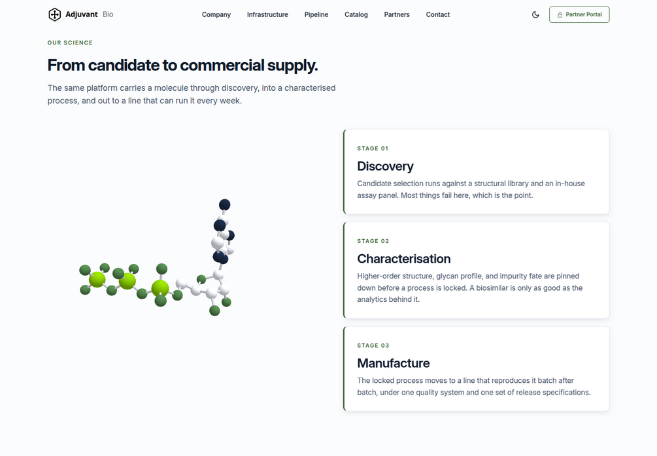The image size is (657, 456).
Task: Click the lock icon in Partner Portal button
Action: tap(560, 14)
